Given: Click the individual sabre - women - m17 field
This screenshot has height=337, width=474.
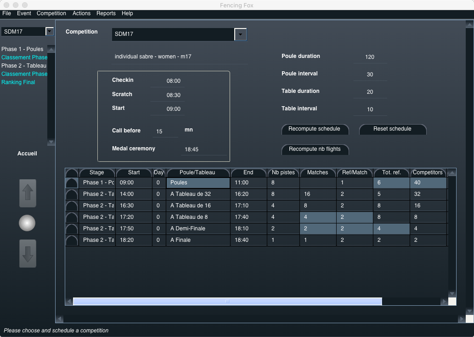Looking at the screenshot, I should point(180,57).
